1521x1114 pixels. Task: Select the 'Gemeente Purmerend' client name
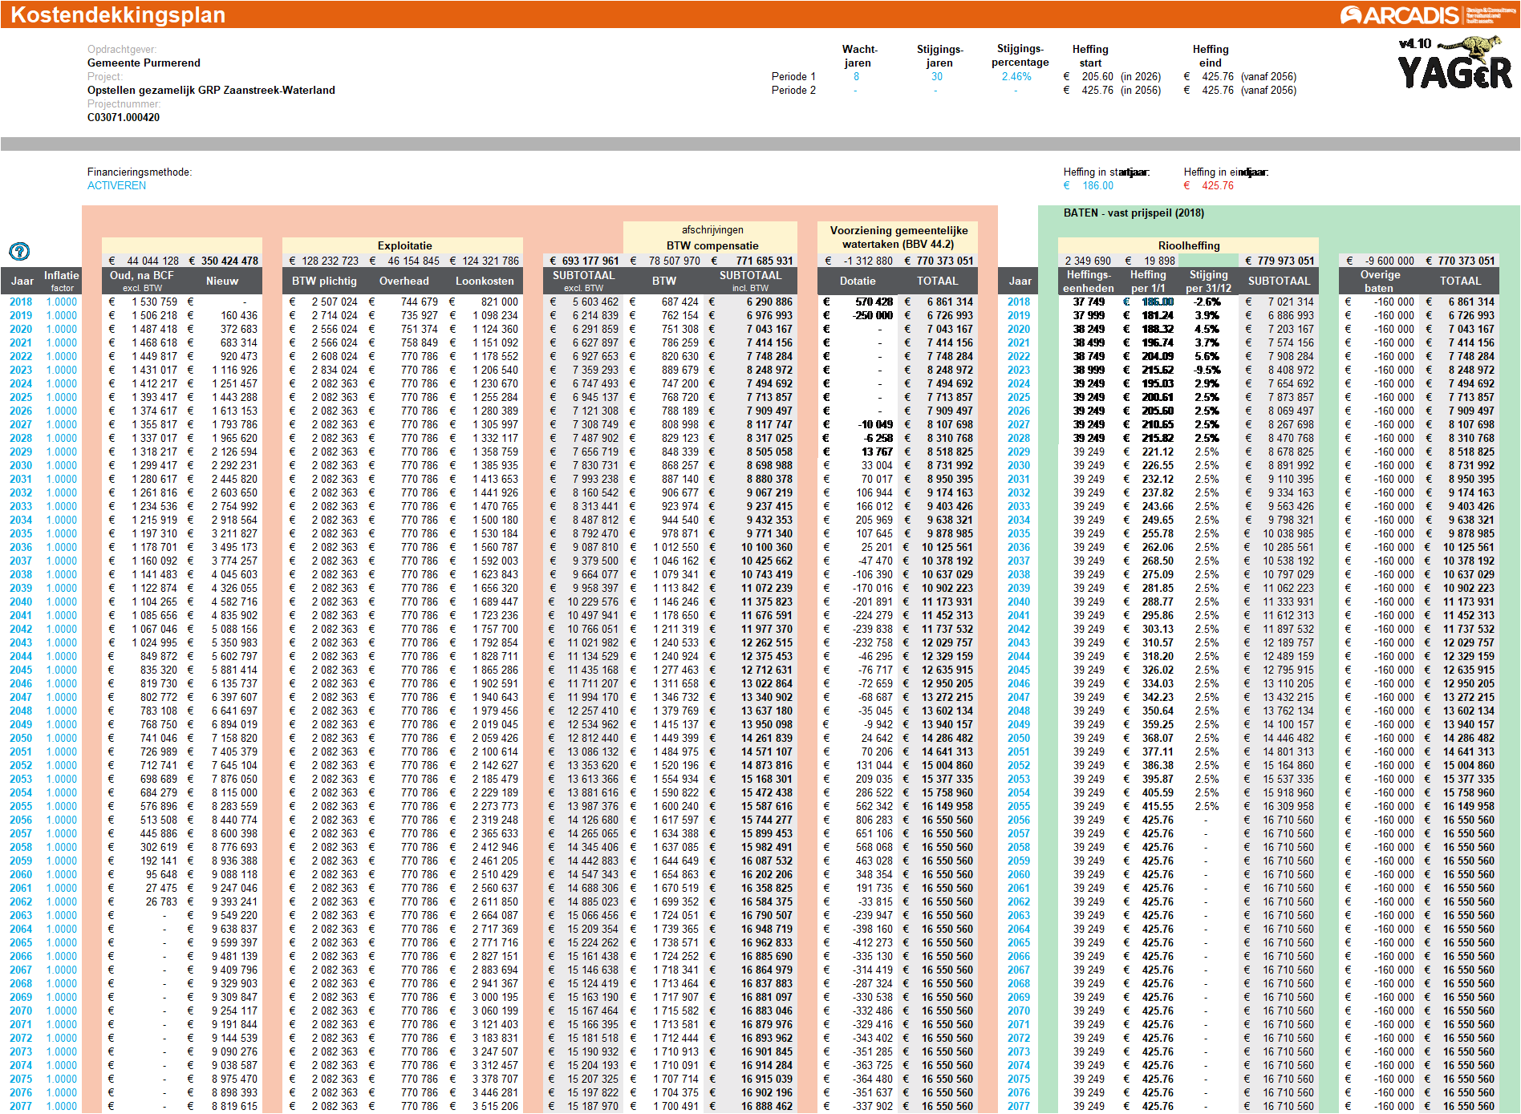tap(144, 63)
